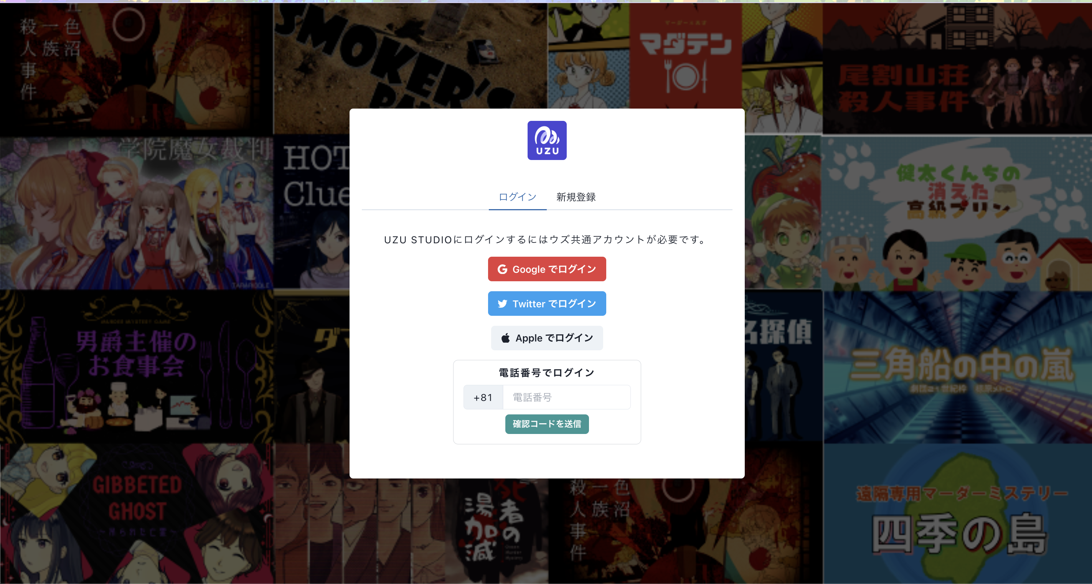Select the +81 country code prefix
Screen dimensions: 1092x584
pos(483,398)
